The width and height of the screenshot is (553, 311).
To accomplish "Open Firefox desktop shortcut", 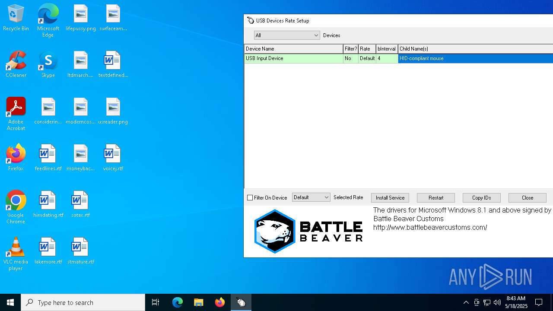I will point(16,158).
